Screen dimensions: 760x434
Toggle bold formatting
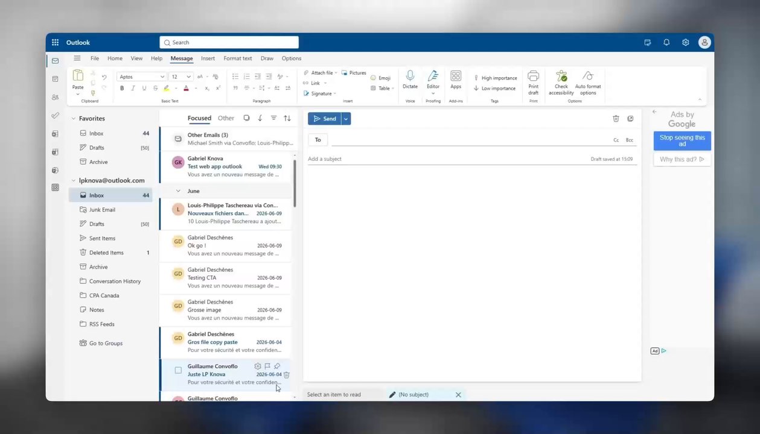122,88
